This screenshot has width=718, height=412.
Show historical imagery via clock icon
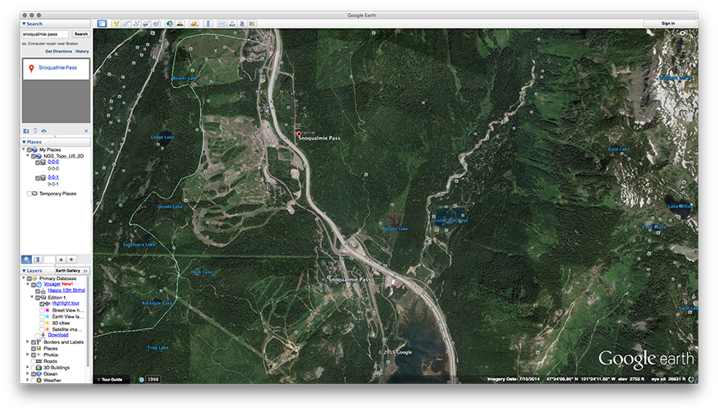170,23
